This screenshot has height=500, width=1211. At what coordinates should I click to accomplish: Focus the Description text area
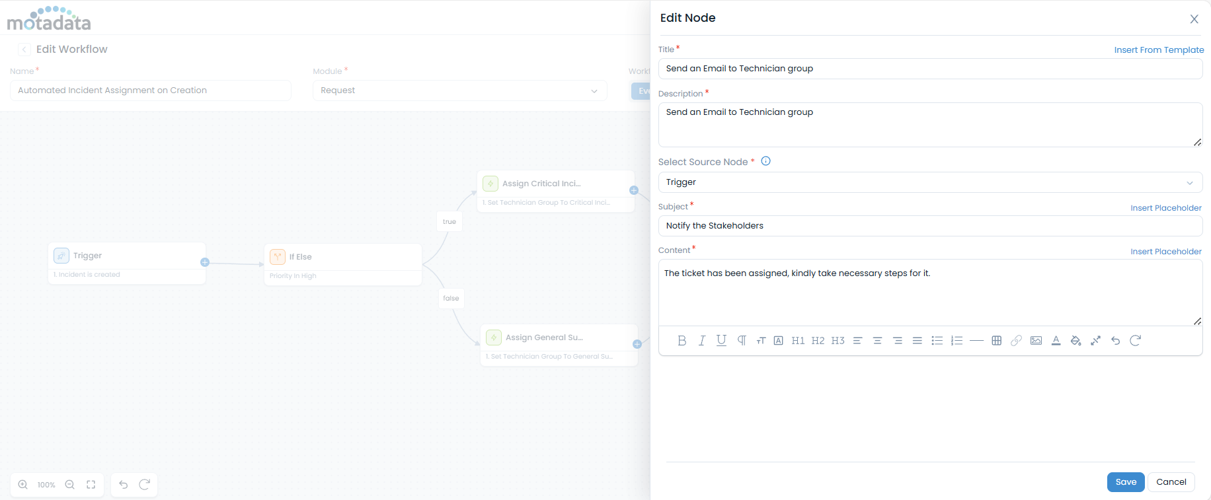click(x=930, y=125)
